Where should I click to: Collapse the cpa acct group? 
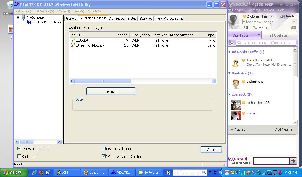[229, 94]
